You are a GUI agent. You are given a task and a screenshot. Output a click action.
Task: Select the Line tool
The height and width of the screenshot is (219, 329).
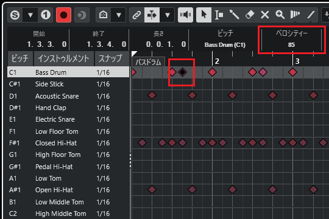pyautogui.click(x=311, y=15)
